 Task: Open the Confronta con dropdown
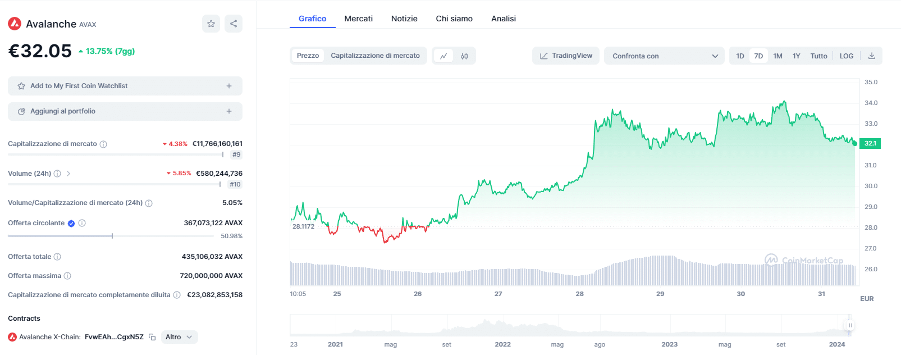665,56
